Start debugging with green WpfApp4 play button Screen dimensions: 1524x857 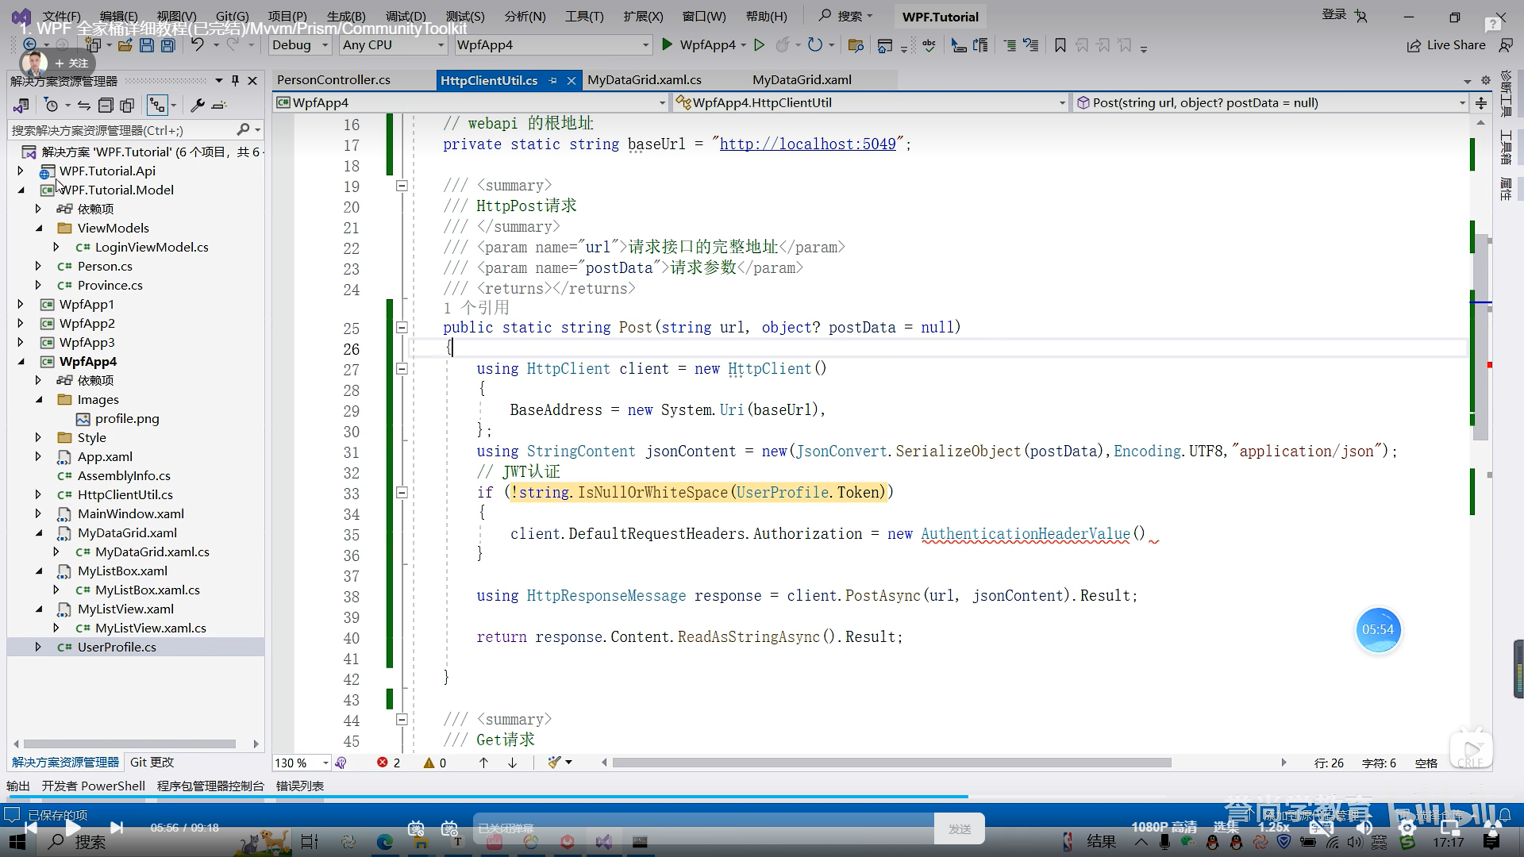[668, 45]
